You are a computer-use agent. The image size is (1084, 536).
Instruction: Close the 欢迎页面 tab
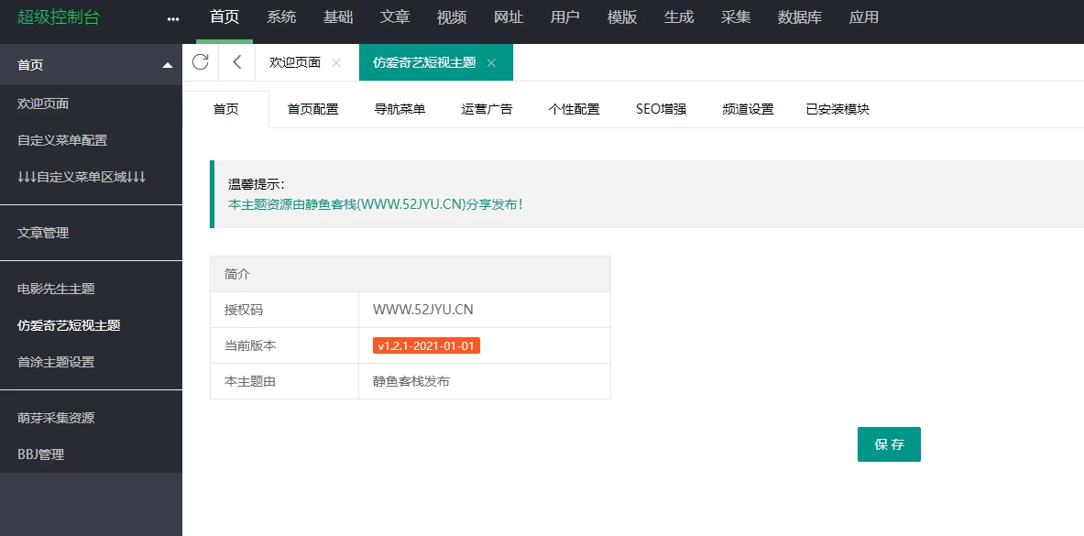tap(336, 63)
